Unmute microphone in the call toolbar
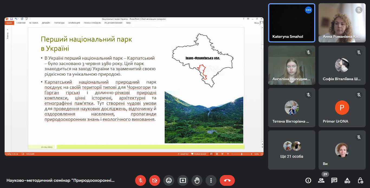Image resolution: width=370 pixels, height=188 pixels. 141,180
